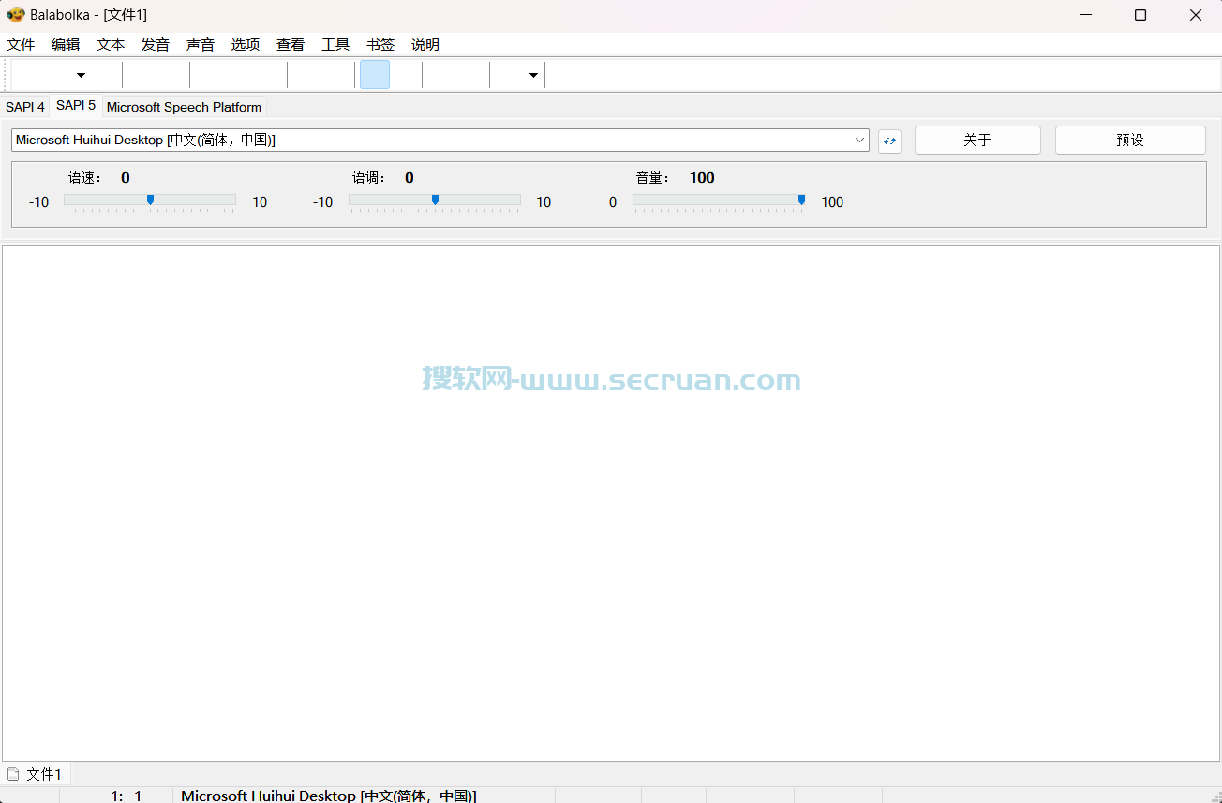The image size is (1222, 803).
Task: Open the 文本 menu
Action: click(x=111, y=45)
